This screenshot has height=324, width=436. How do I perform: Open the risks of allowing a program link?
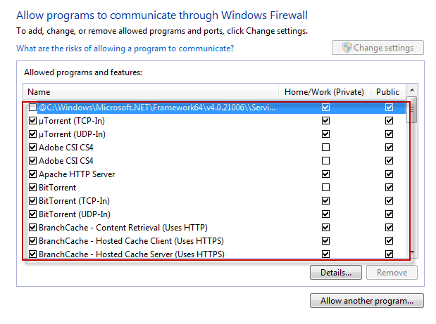point(125,48)
